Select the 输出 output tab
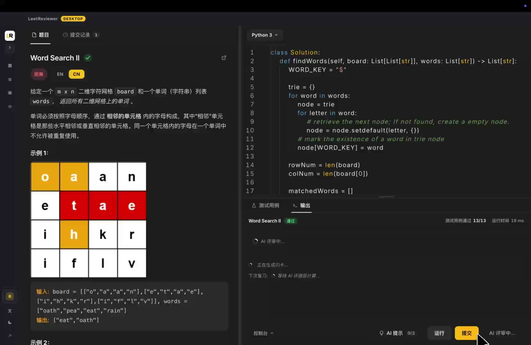531x345 pixels. pos(301,205)
